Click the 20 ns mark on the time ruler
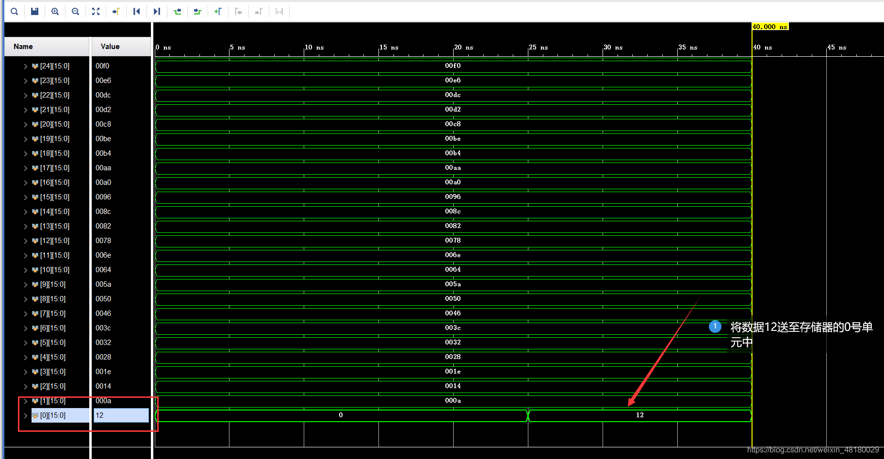This screenshot has width=884, height=459. pos(463,48)
